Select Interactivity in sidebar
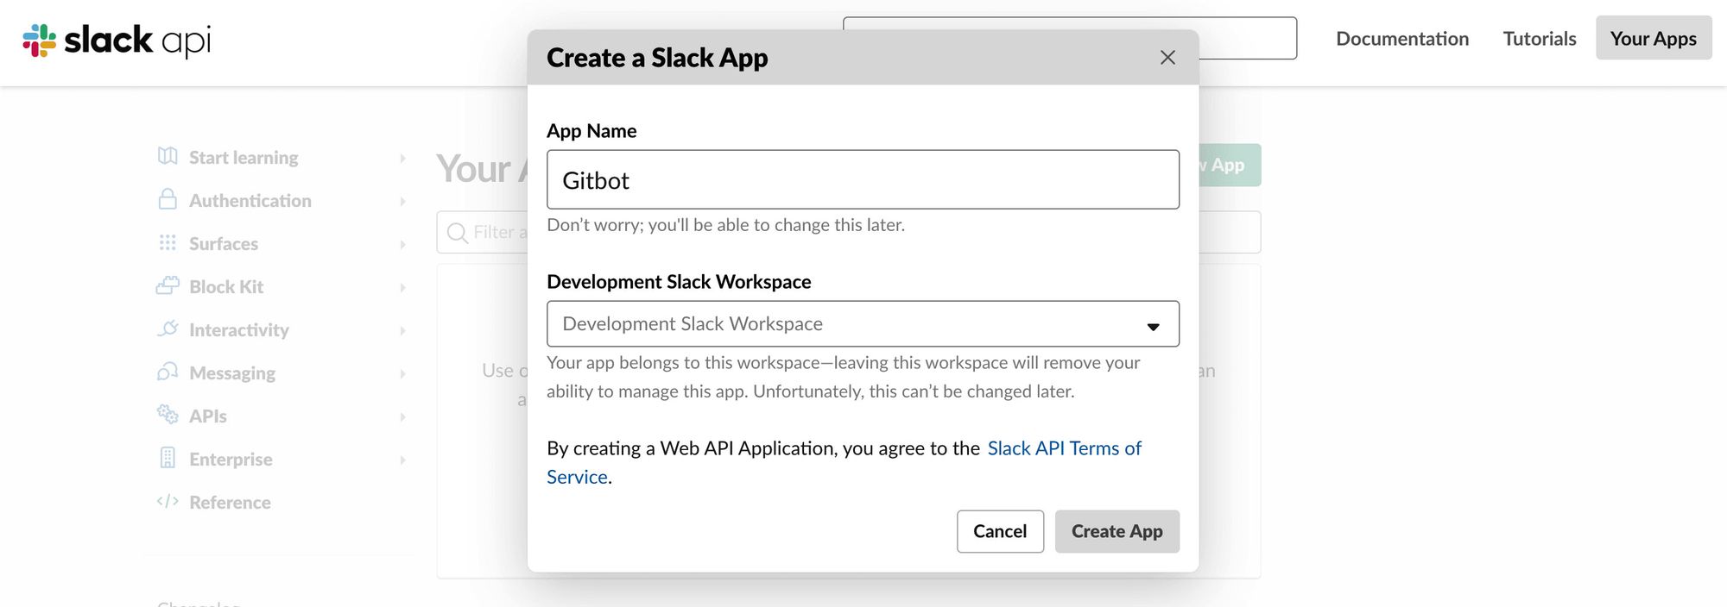Viewport: 1727px width, 607px height. (239, 330)
